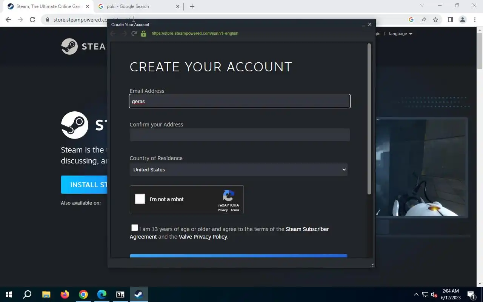
Task: Open the Valve Privacy Policy link
Action: pyautogui.click(x=203, y=237)
